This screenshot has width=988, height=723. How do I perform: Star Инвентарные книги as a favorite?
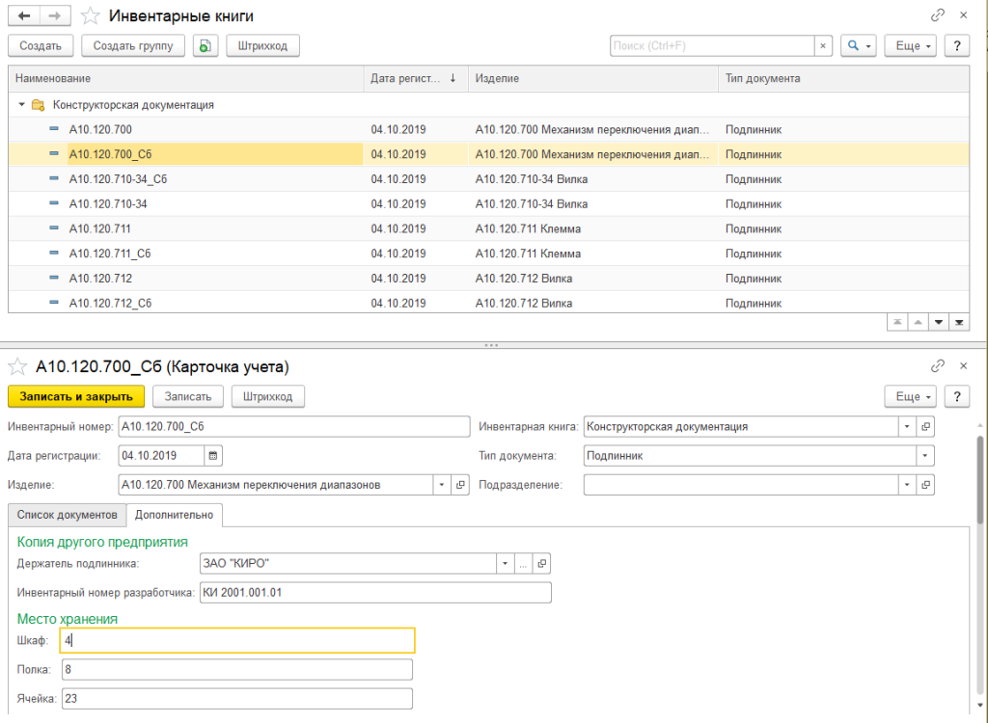coord(90,15)
